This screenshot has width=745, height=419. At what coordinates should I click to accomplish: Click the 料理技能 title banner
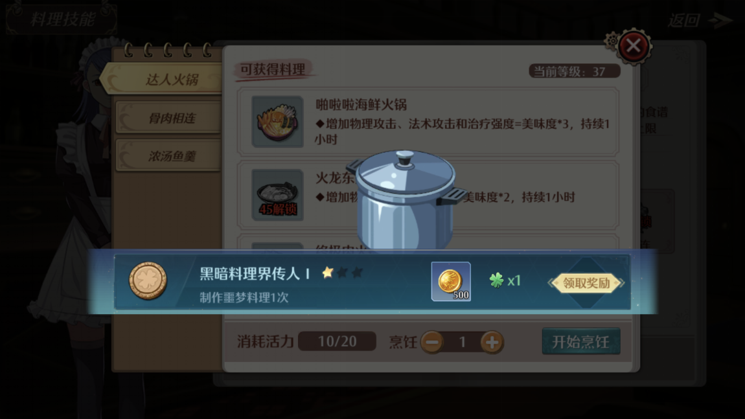pos(62,19)
